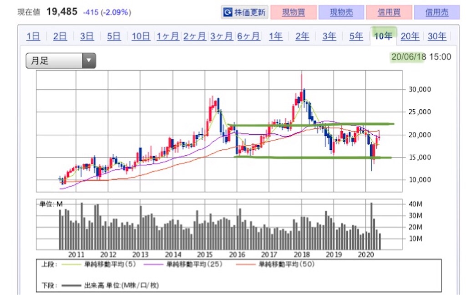Screen dimensions: 466x295
Task: Click the 信用買 button
Action: (x=389, y=12)
